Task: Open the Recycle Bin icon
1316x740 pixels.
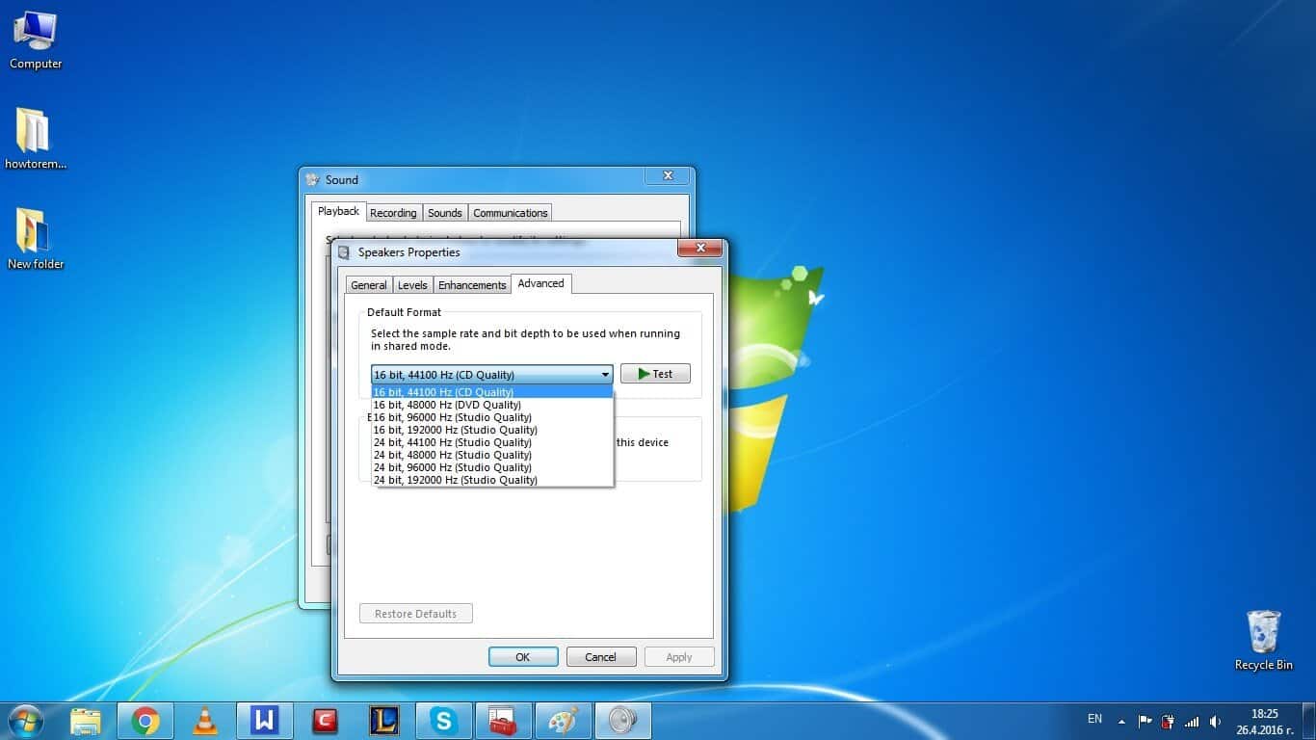Action: tap(1263, 640)
